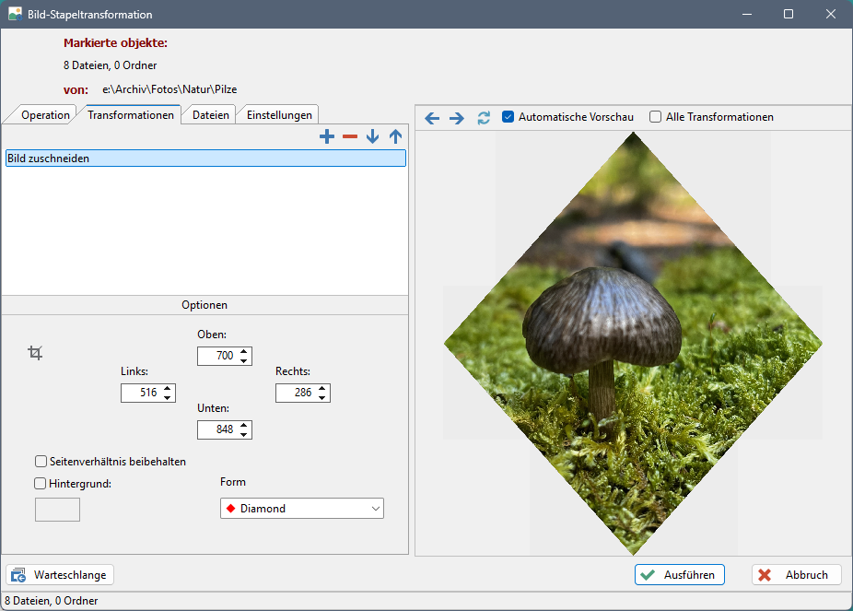The width and height of the screenshot is (853, 611).
Task: Switch to the Operation tab
Action: click(45, 115)
